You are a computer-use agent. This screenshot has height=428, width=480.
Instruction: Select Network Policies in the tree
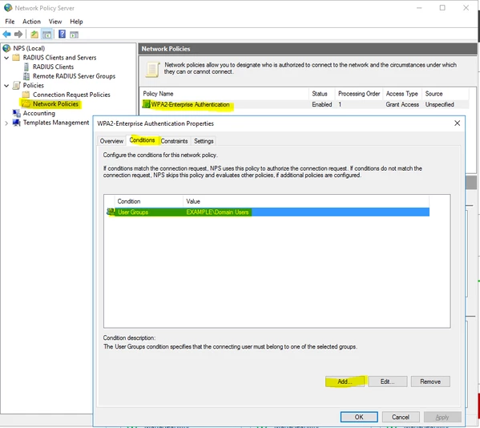(55, 103)
